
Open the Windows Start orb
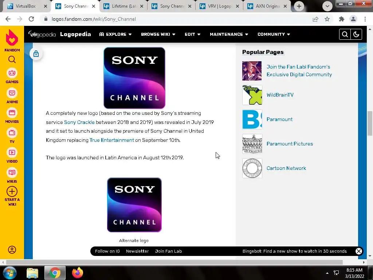tap(10, 273)
